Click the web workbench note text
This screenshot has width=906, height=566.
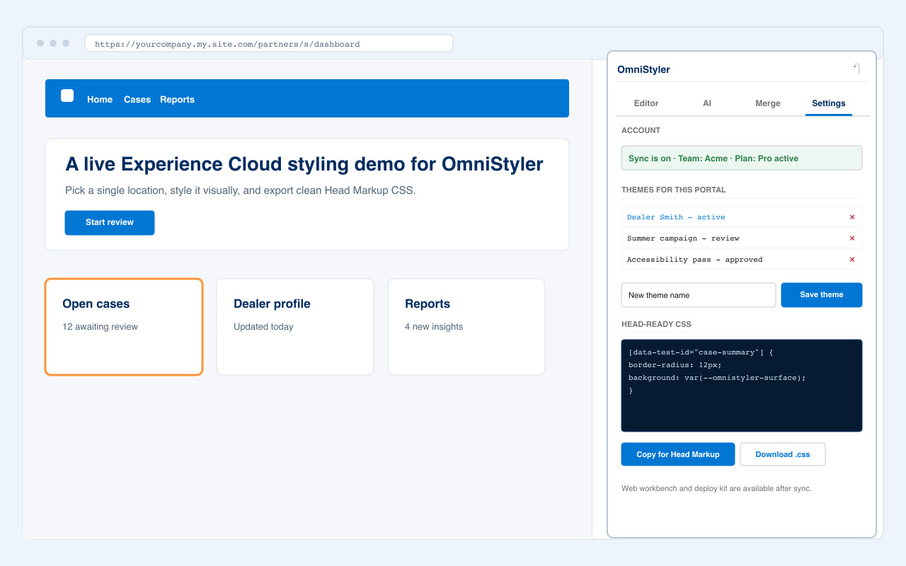click(716, 488)
